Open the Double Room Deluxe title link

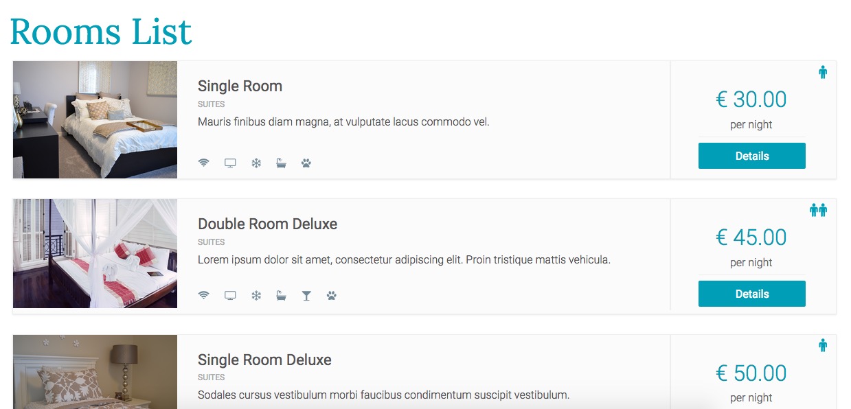pos(268,224)
